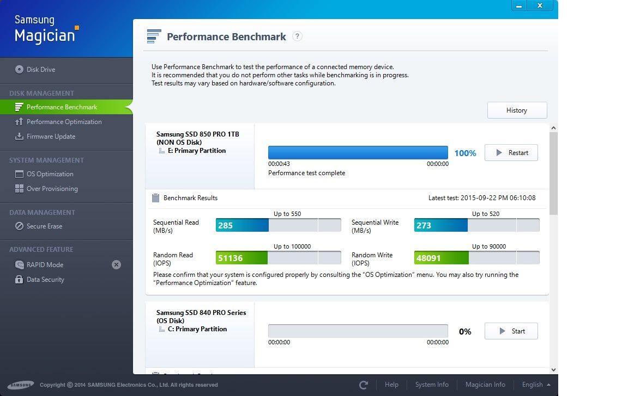This screenshot has width=628, height=396.
Task: Start the 840 PRO benchmark
Action: click(x=511, y=331)
